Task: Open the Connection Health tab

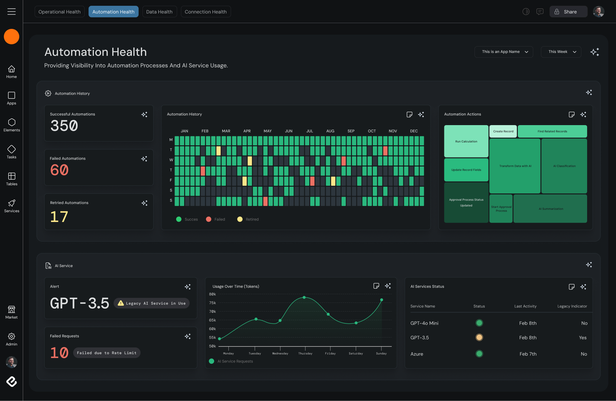Action: click(x=206, y=12)
